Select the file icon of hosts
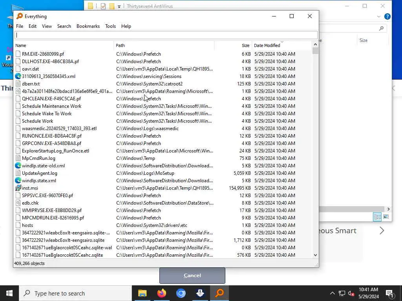This screenshot has height=301, width=402. click(18, 225)
